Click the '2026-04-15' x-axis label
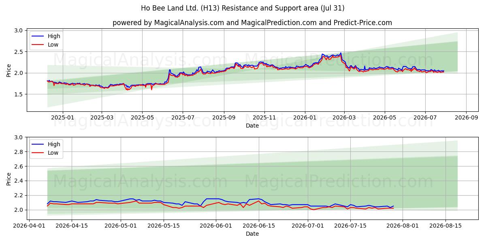Viewport: 486px width, 243px height. 72,226
